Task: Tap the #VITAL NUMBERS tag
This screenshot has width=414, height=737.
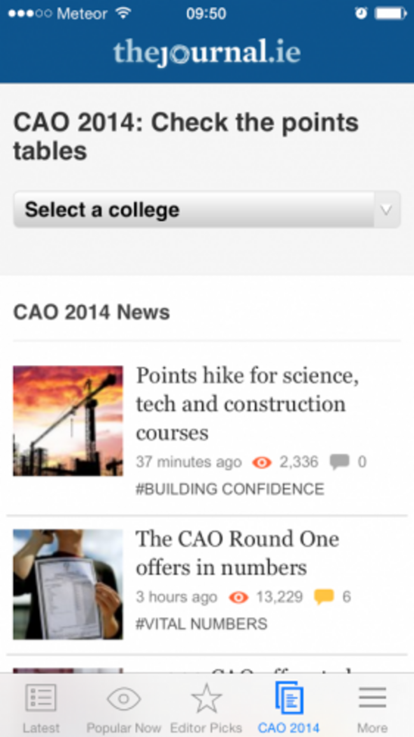Action: click(x=201, y=624)
